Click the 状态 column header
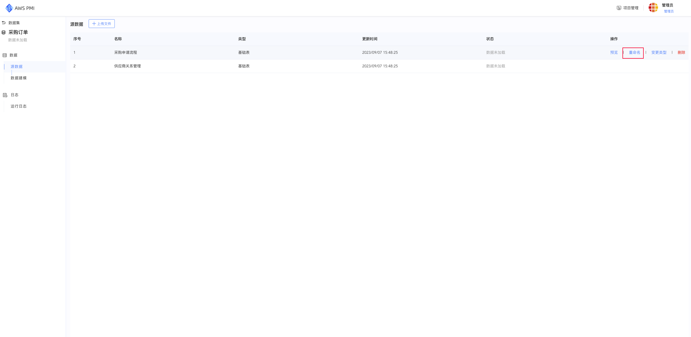 click(490, 39)
